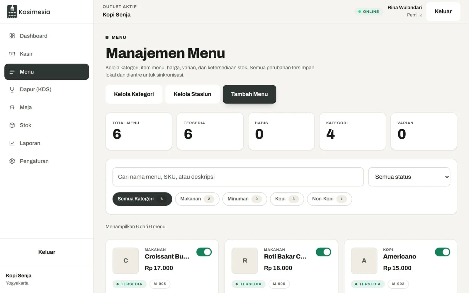Click the Total Menu stat card
This screenshot has width=469, height=293.
139,131
